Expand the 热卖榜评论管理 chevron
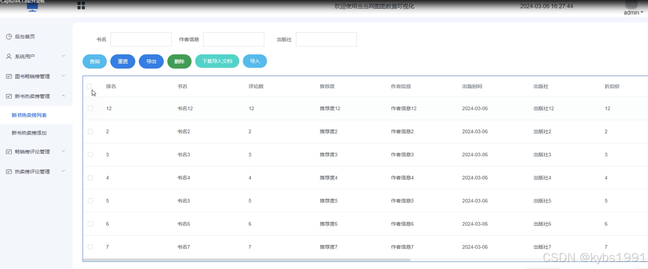 click(x=63, y=171)
